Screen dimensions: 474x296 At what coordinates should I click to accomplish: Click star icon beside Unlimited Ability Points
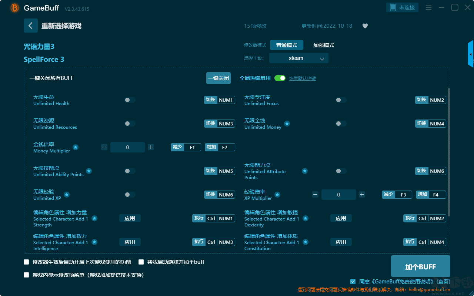(89, 171)
